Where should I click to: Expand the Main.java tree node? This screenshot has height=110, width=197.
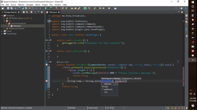(x=9, y=26)
